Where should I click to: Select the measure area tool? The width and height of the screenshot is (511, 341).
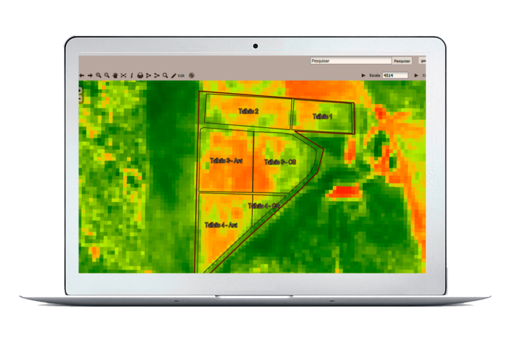[157, 76]
